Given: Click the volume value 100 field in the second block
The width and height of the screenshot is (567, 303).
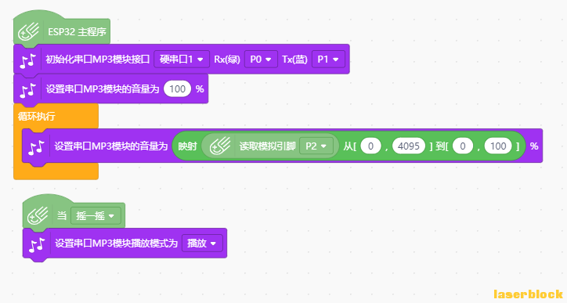Looking at the screenshot, I should pos(177,89).
